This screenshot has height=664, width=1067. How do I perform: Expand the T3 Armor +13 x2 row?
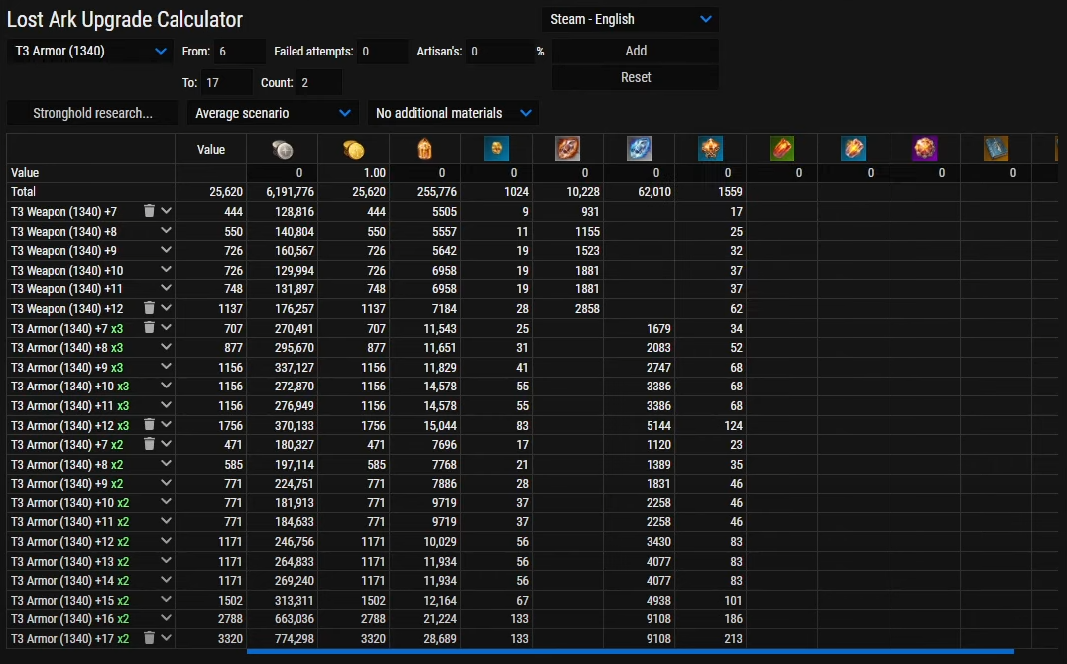point(166,561)
